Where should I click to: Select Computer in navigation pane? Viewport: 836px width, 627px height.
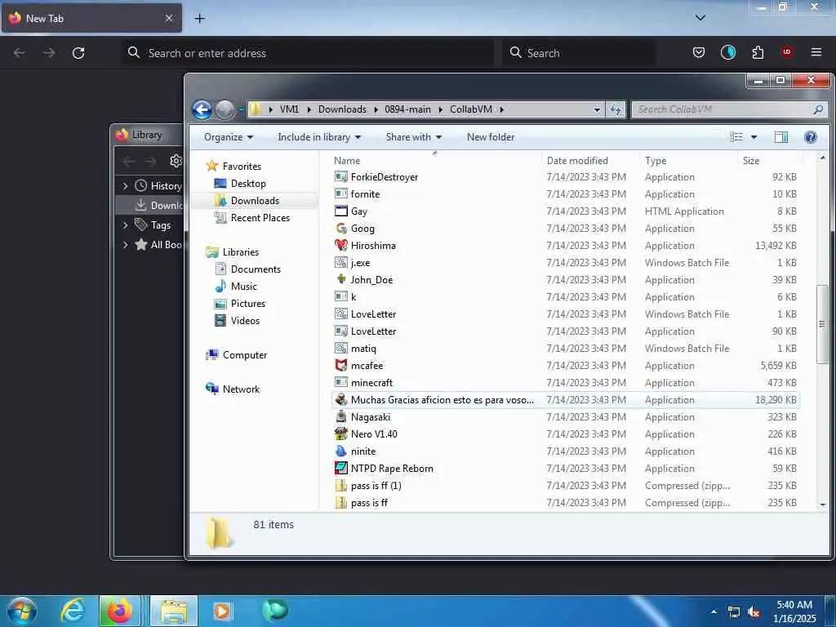pos(236,355)
